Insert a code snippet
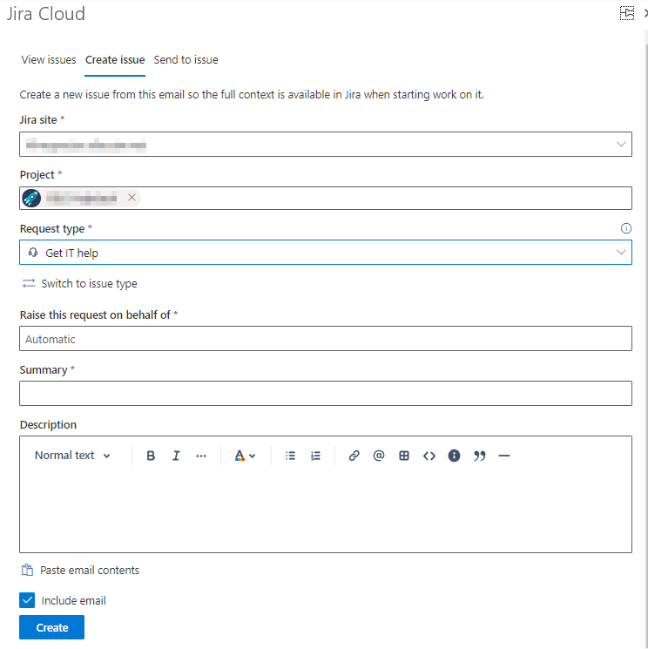Image resolution: width=648 pixels, height=649 pixels. pyautogui.click(x=429, y=456)
